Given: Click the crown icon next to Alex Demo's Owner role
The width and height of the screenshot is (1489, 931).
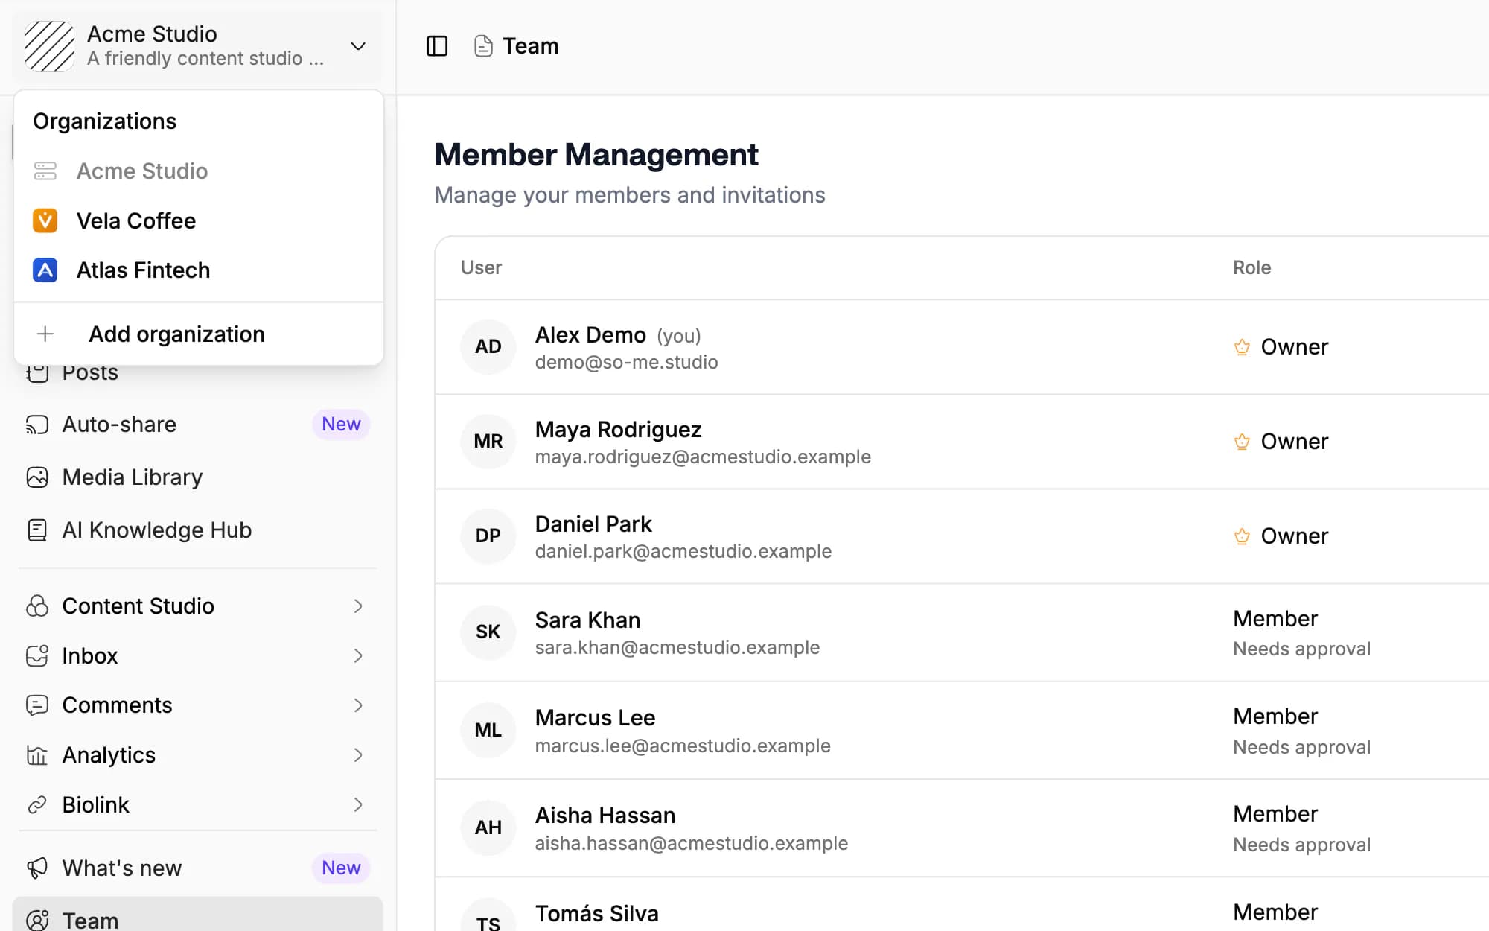Looking at the screenshot, I should click(x=1242, y=347).
